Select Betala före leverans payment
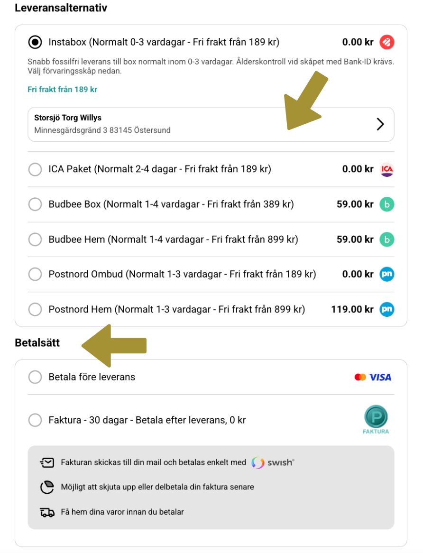Image resolution: width=423 pixels, height=553 pixels. point(35,377)
